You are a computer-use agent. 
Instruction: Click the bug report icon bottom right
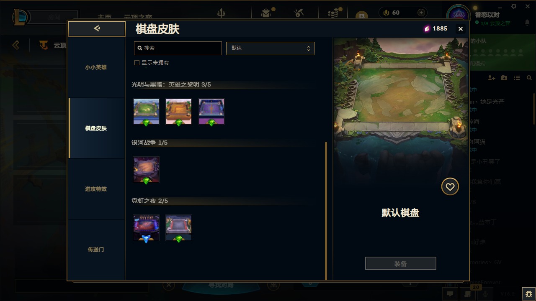coord(529,294)
